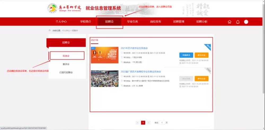Click the Guangxi Arts University logo

pos(52,8)
